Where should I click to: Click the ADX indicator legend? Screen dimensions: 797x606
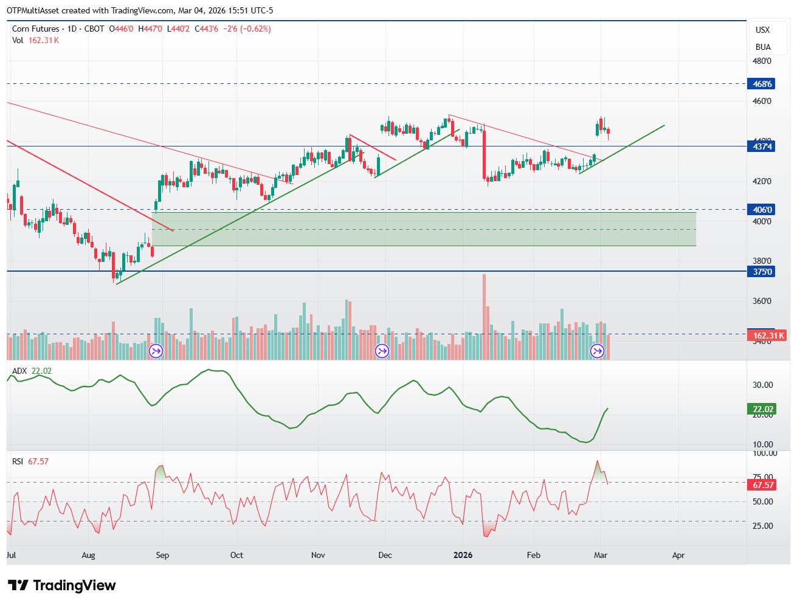tap(32, 371)
